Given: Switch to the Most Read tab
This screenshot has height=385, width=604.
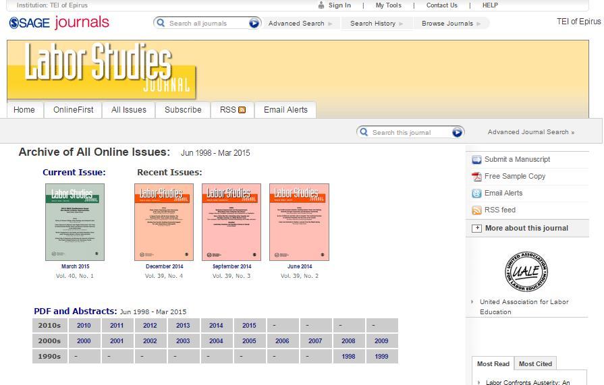Looking at the screenshot, I should coord(493,364).
